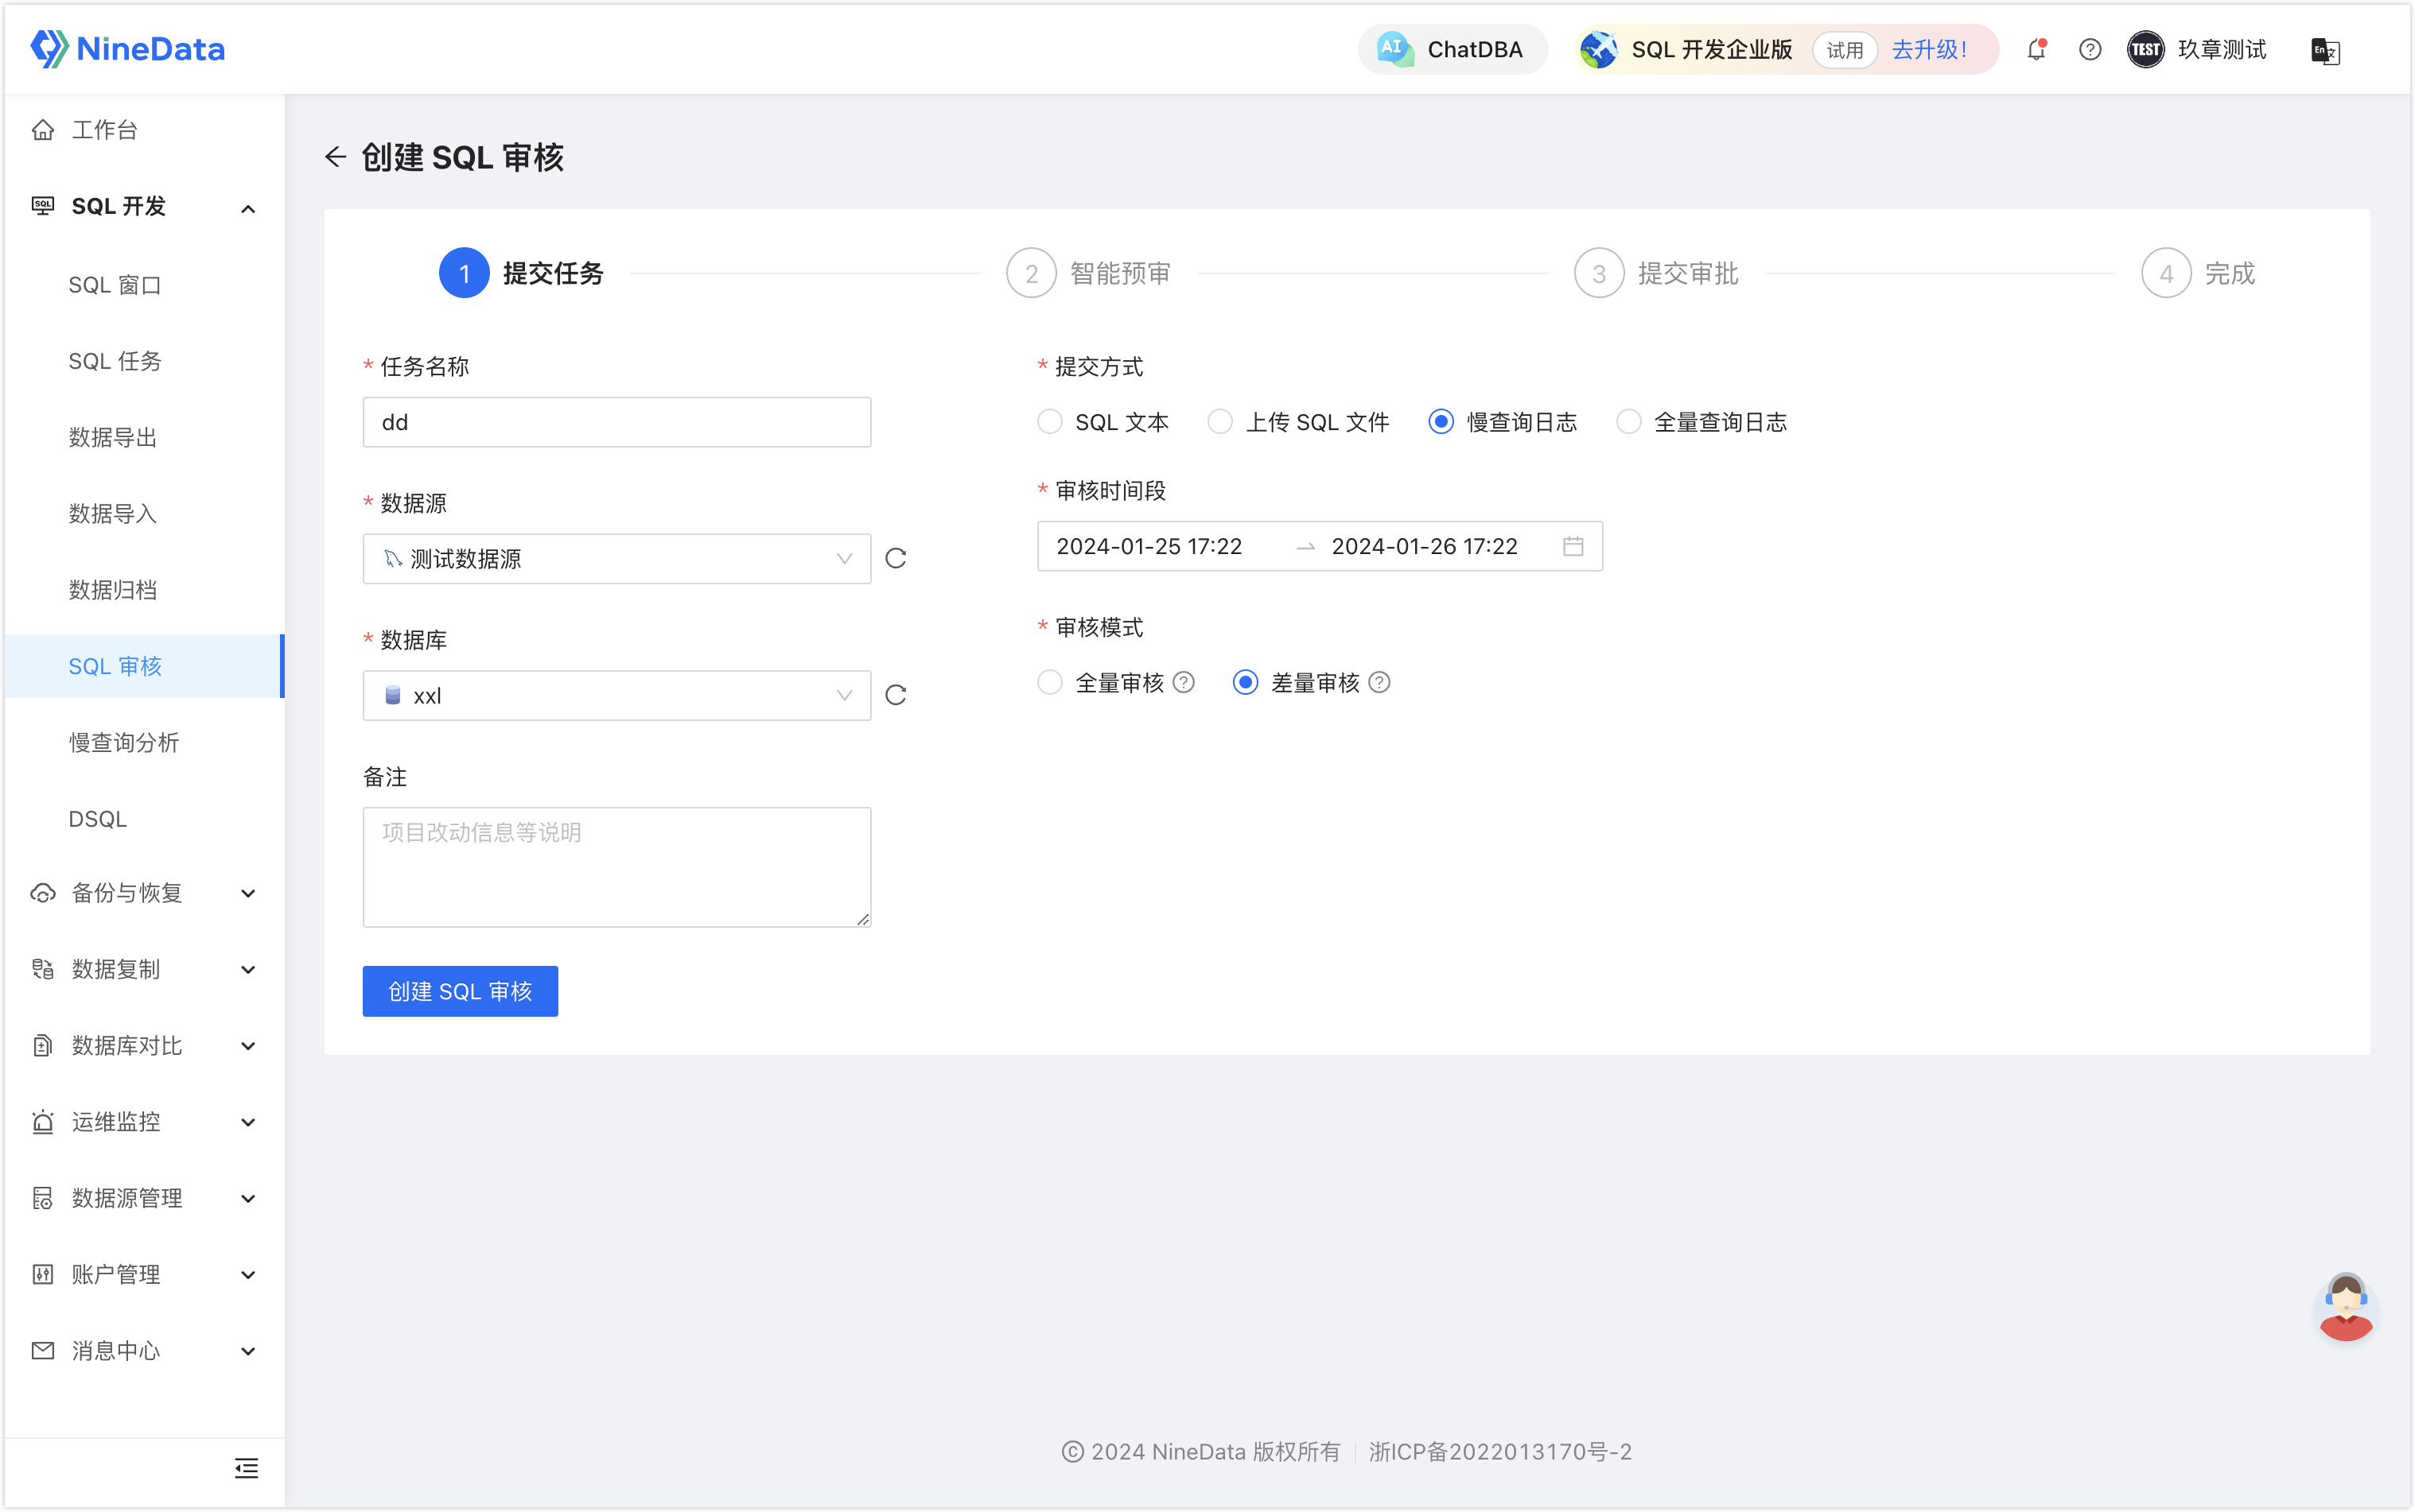The height and width of the screenshot is (1512, 2415).
Task: Click the language translation icon
Action: tap(2325, 50)
